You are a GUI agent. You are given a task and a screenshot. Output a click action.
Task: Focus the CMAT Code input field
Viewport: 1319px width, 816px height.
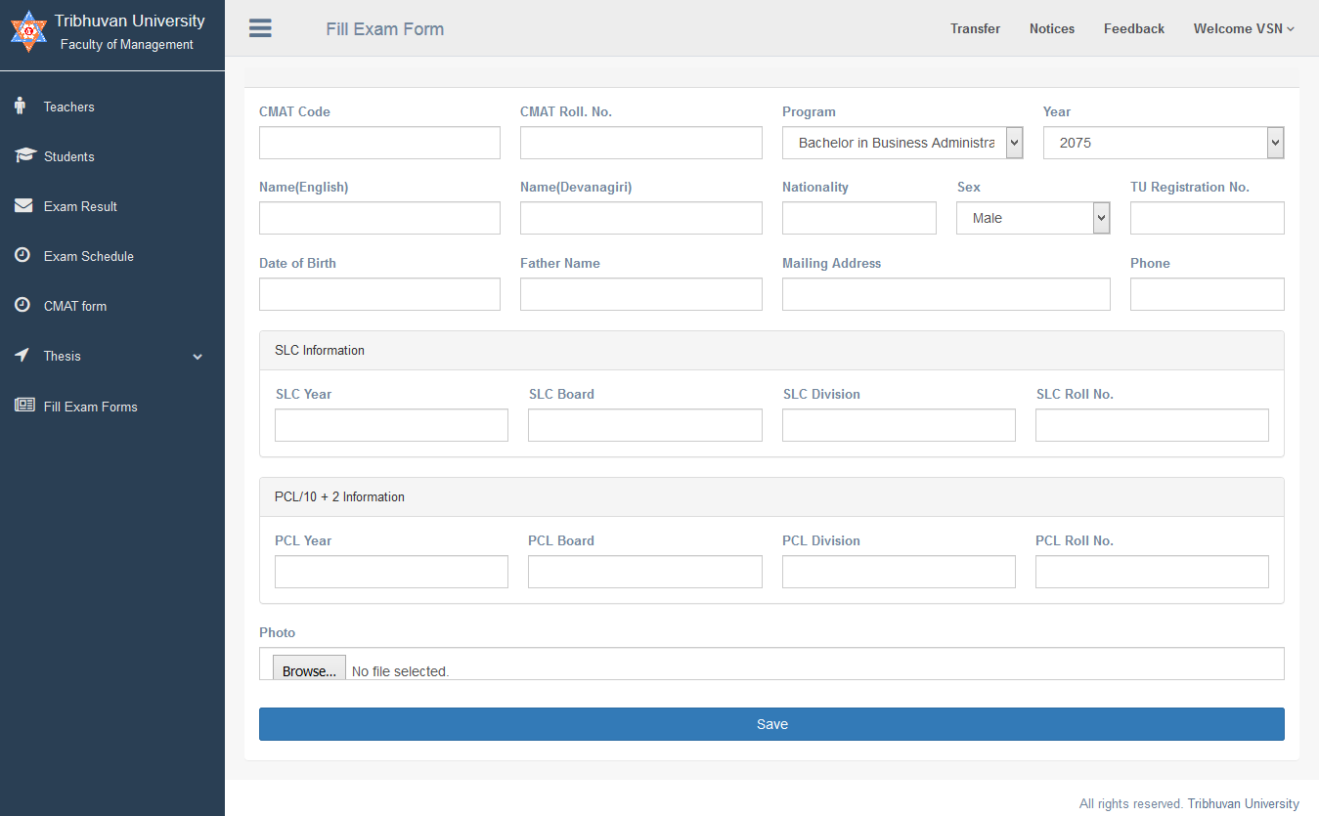[x=379, y=143]
